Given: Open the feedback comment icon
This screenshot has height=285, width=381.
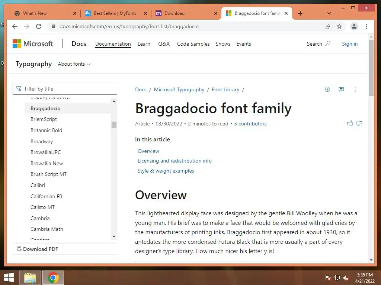Looking at the screenshot, I should coord(341,89).
